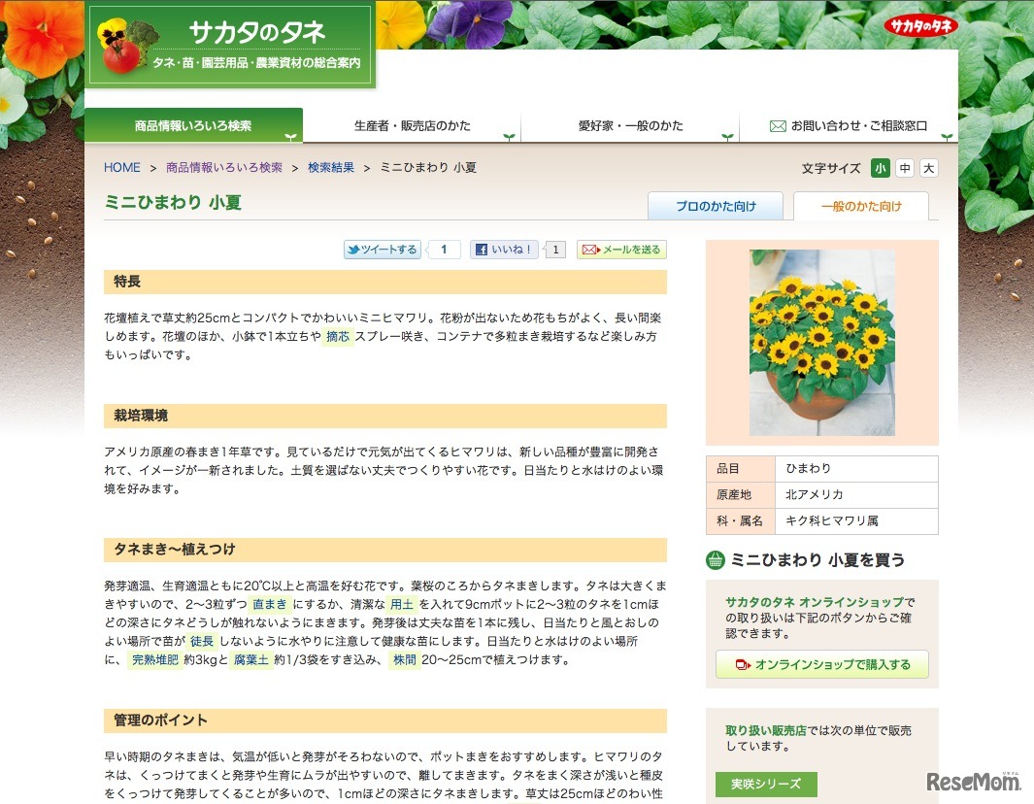Click the Sakata no Tane header logo banner
The height and width of the screenshot is (804, 1034).
(x=230, y=45)
